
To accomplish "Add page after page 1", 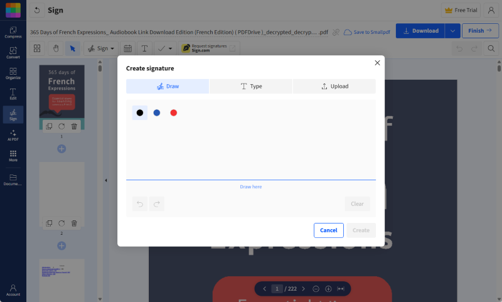I will coord(61,149).
